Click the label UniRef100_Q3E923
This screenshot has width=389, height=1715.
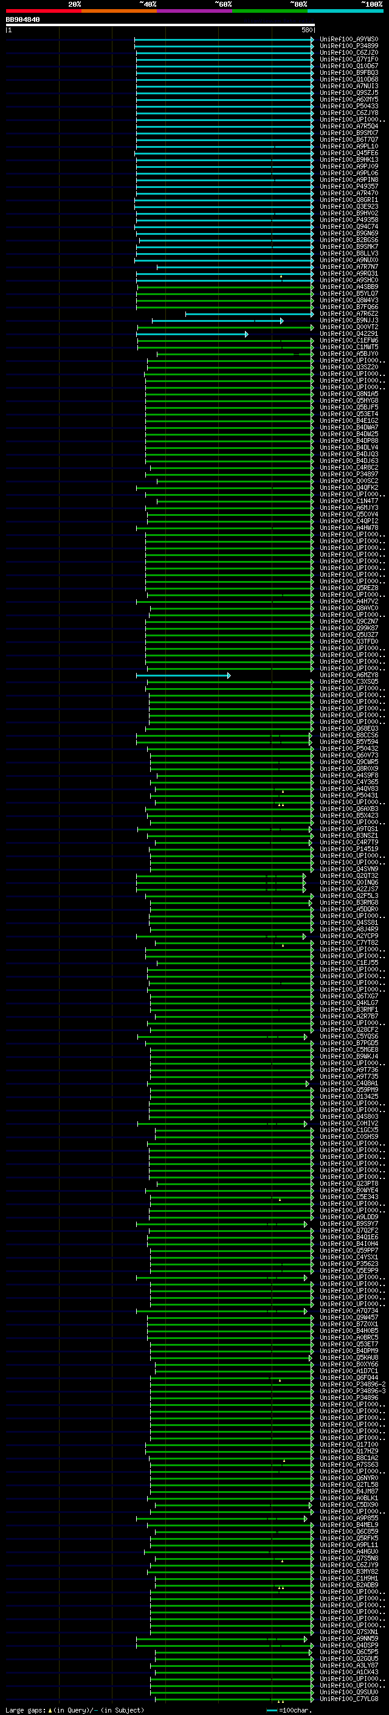tap(349, 206)
